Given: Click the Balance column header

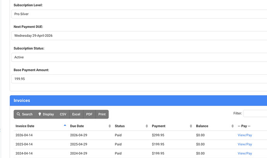Looking at the screenshot, I should pos(202,126).
